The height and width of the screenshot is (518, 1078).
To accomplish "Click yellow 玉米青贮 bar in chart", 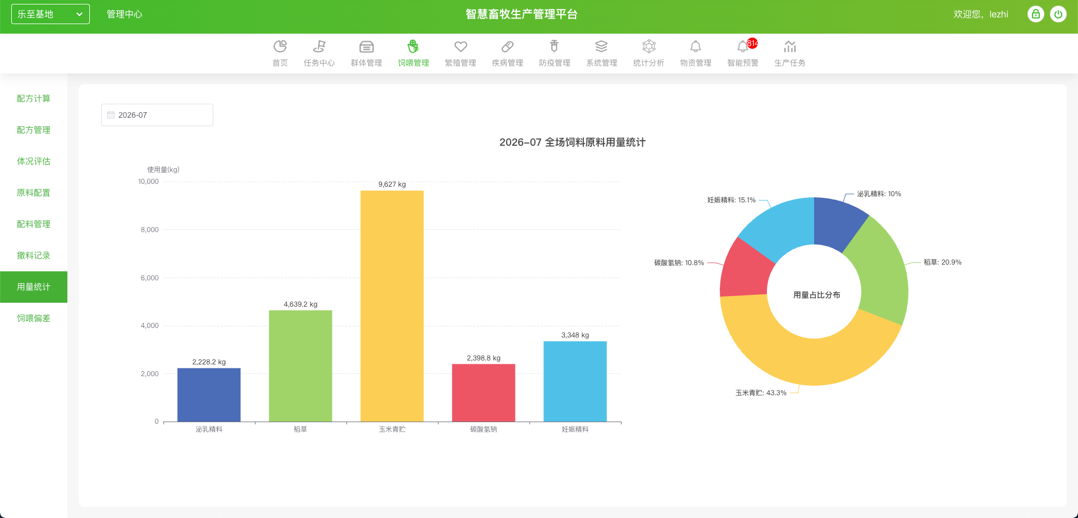I will 392,306.
